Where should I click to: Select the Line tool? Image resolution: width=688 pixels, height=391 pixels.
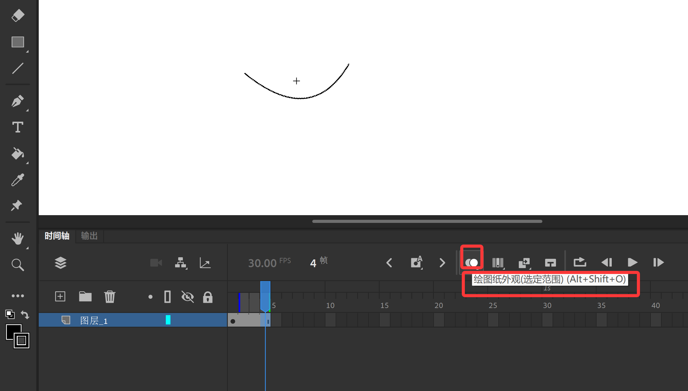tap(18, 68)
